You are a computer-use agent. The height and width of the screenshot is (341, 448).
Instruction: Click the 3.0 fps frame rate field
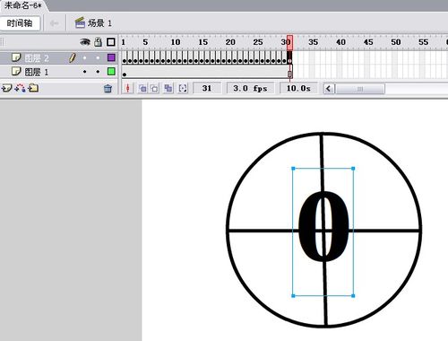(250, 88)
